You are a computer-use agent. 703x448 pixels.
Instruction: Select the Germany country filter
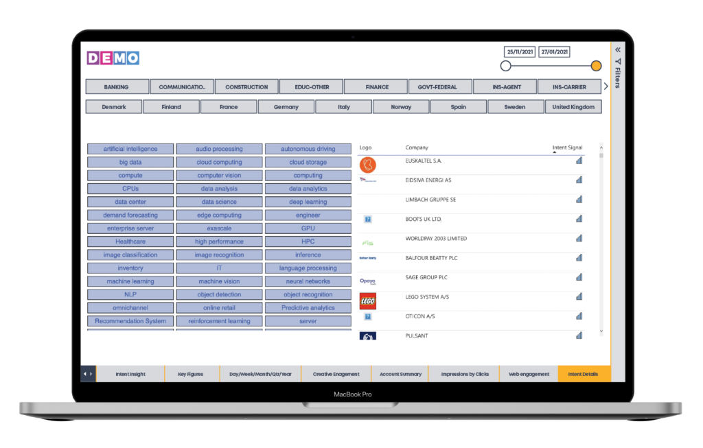286,106
